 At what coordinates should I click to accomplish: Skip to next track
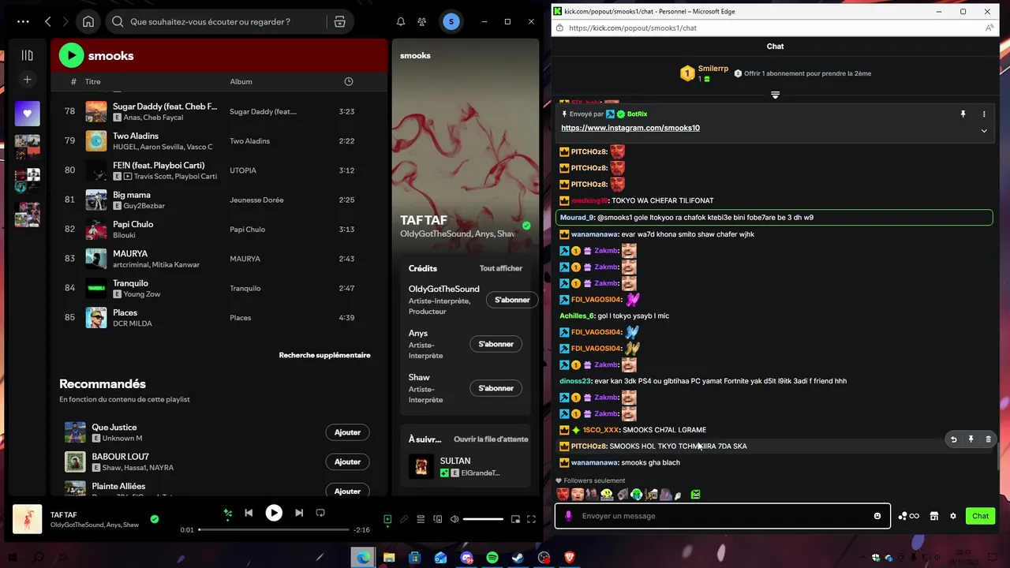coord(299,513)
